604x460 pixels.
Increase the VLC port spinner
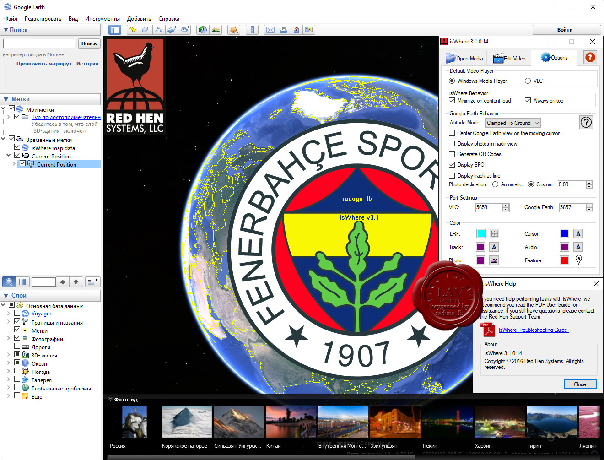click(x=506, y=206)
